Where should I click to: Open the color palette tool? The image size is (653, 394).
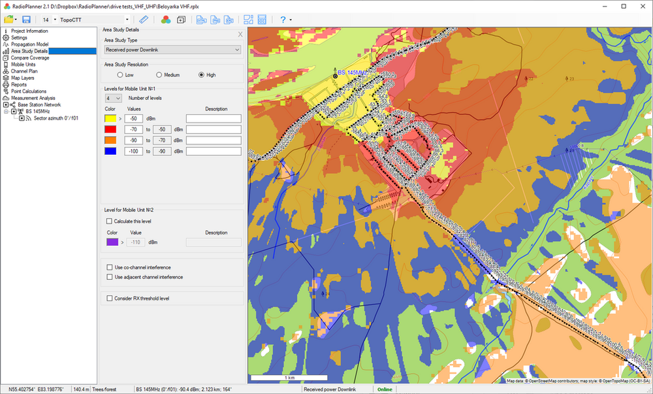(164, 20)
